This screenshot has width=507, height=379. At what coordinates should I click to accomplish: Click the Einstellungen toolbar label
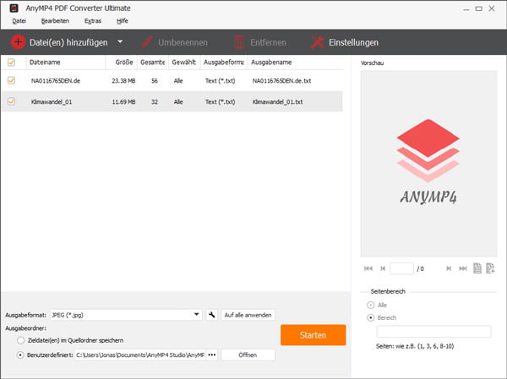(353, 42)
